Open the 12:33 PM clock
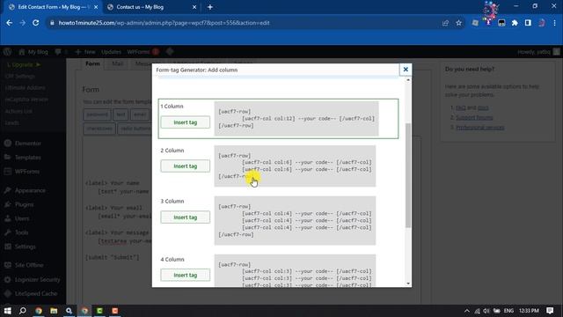This screenshot has width=563, height=317. click(529, 311)
